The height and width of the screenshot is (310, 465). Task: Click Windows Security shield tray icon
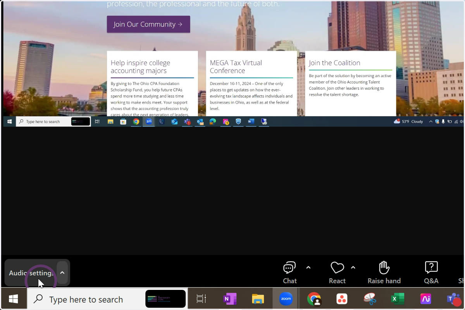click(x=437, y=122)
